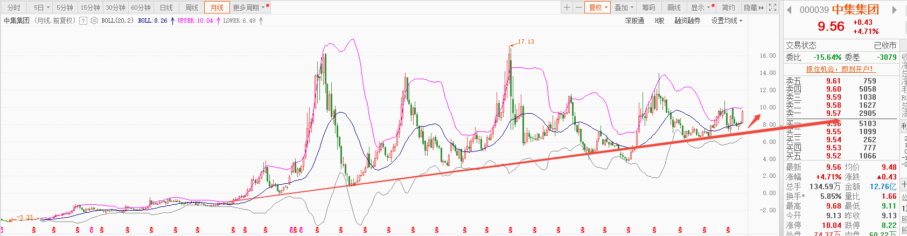Click the UPPER:10.04 value readout

click(196, 20)
